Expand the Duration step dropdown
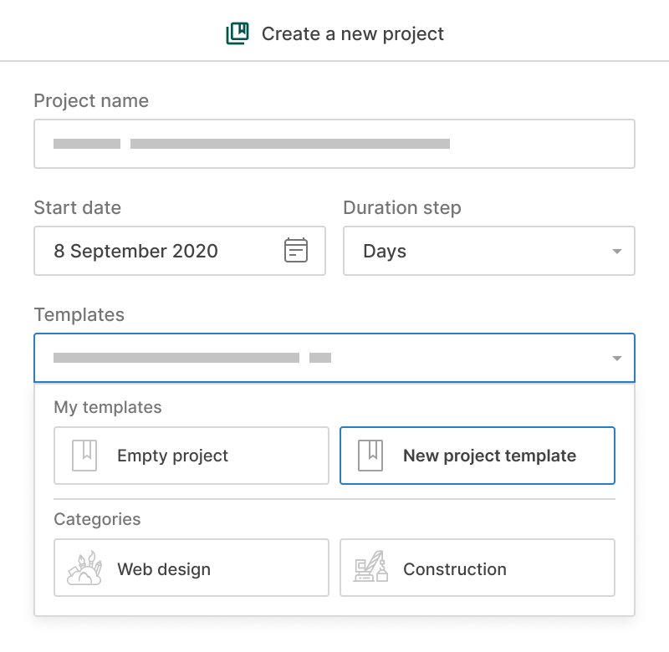669x652 pixels. click(617, 251)
